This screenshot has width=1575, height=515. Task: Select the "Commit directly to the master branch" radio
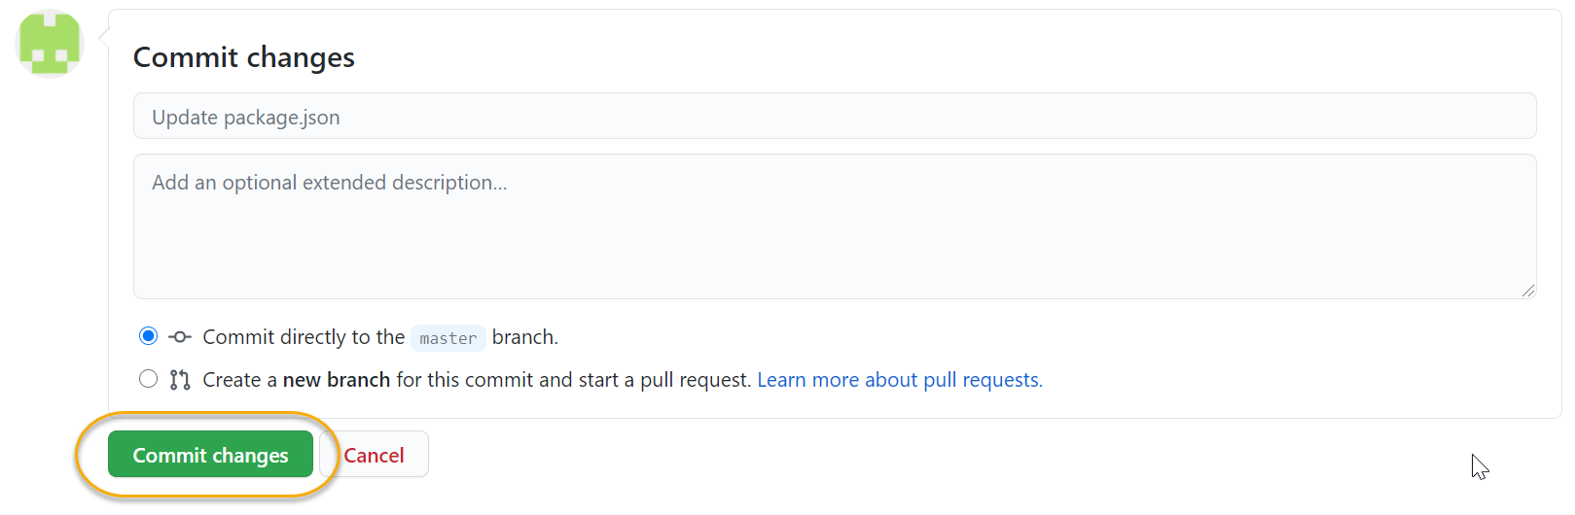[148, 336]
